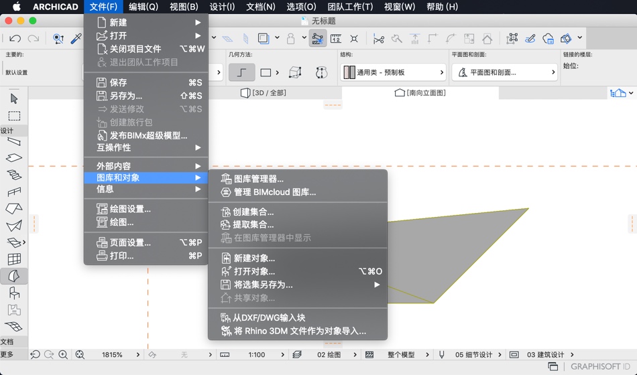Click 另存为... in the File menu
This screenshot has height=375, width=637.
point(146,96)
